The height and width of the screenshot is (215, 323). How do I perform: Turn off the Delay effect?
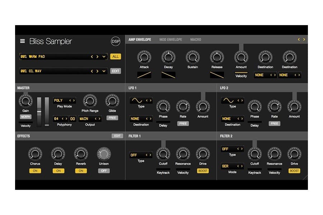(58, 171)
